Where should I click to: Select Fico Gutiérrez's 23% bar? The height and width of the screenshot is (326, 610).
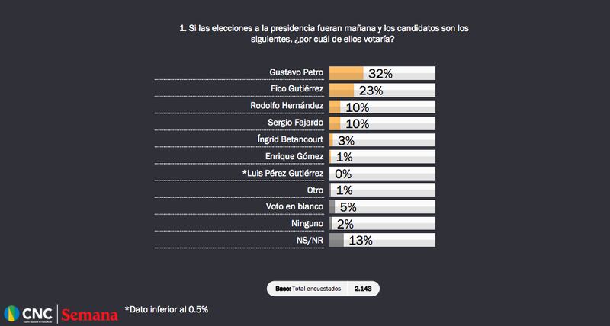click(x=342, y=90)
